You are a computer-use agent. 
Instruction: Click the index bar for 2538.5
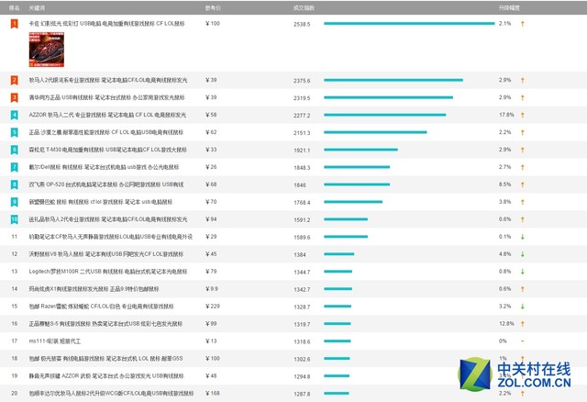409,24
